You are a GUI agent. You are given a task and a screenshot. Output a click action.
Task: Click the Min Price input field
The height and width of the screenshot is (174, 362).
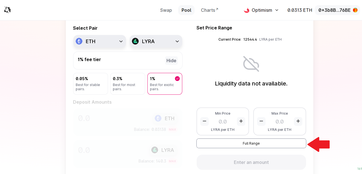pos(223,122)
